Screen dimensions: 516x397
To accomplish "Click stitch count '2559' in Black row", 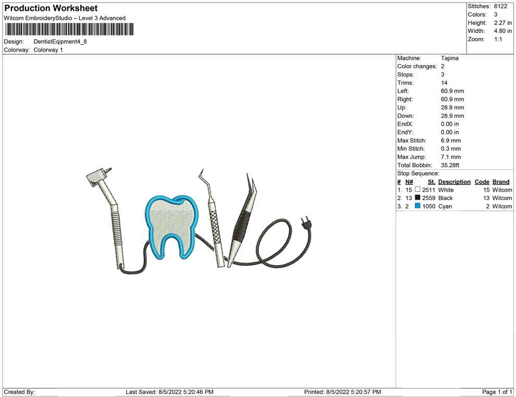I will (428, 198).
